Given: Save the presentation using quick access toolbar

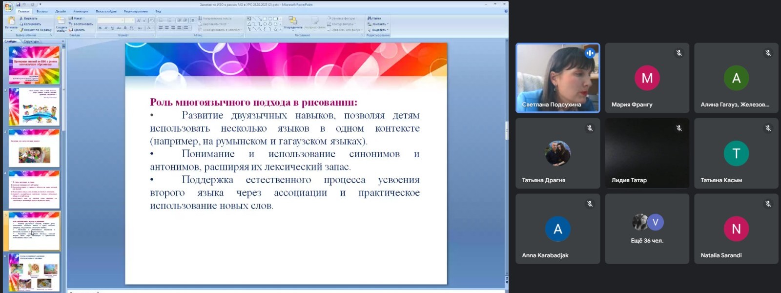Looking at the screenshot, I should (18, 5).
